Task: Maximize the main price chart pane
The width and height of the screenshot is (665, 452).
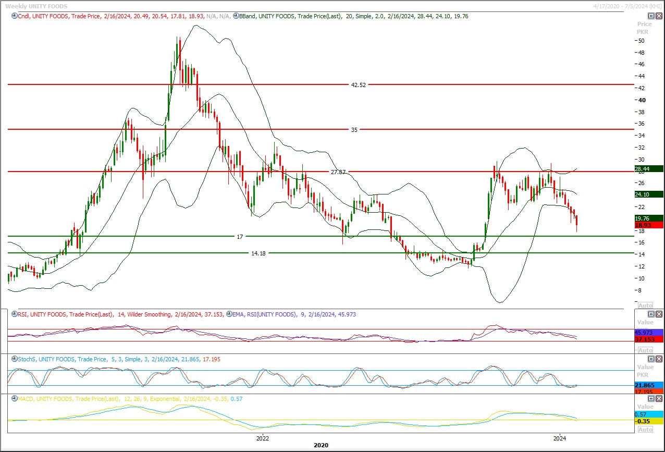Action: [x=651, y=16]
